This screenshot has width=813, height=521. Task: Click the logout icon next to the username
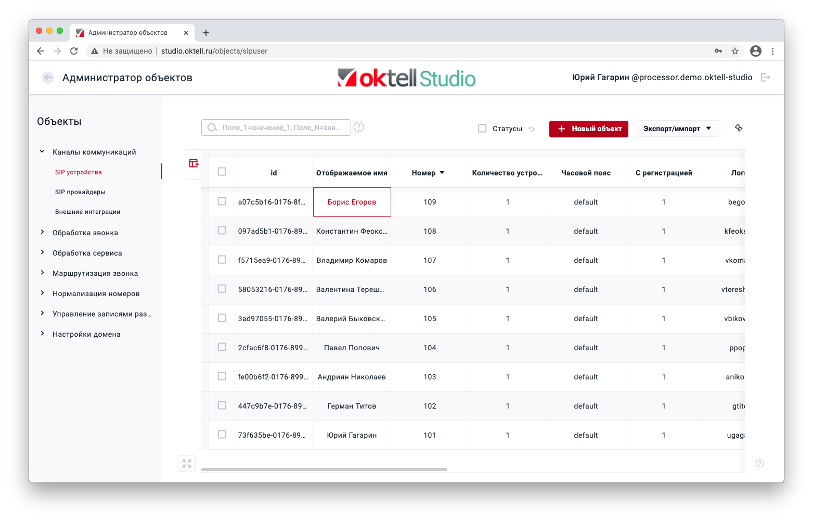(765, 78)
